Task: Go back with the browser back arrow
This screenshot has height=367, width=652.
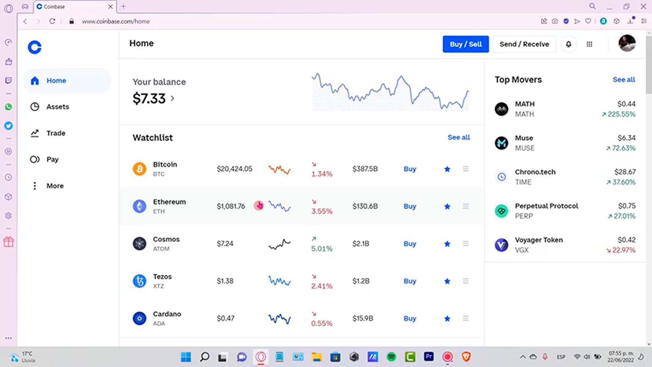Action: (25, 21)
